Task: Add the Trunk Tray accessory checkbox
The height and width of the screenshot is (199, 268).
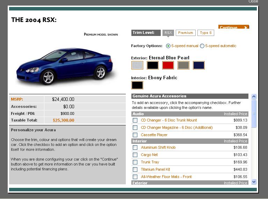Action: 135,162
